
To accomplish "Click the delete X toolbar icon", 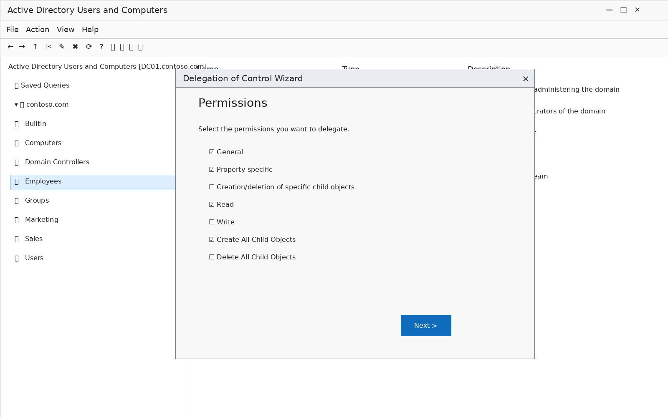I will [x=76, y=47].
